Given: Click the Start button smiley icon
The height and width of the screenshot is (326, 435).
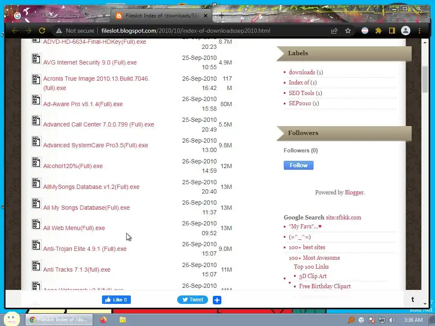Looking at the screenshot, I should pos(11,319).
